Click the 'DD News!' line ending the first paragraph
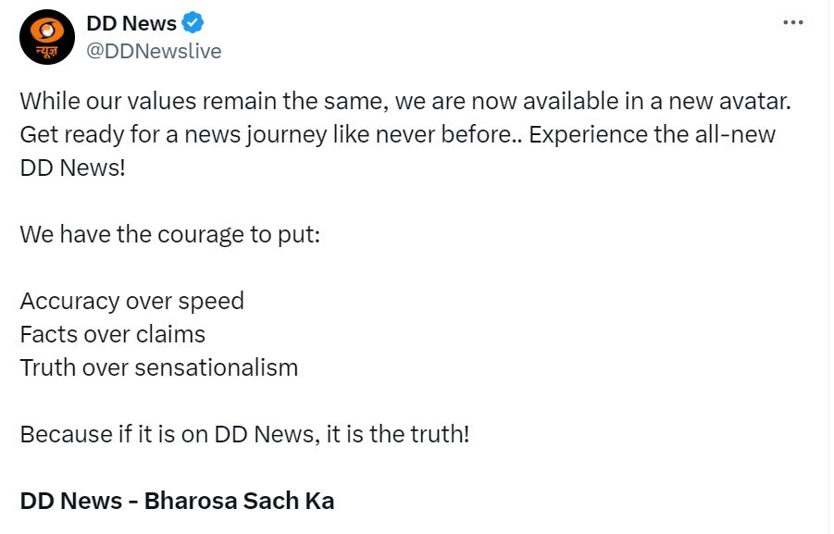834x534 pixels. pos(72,168)
